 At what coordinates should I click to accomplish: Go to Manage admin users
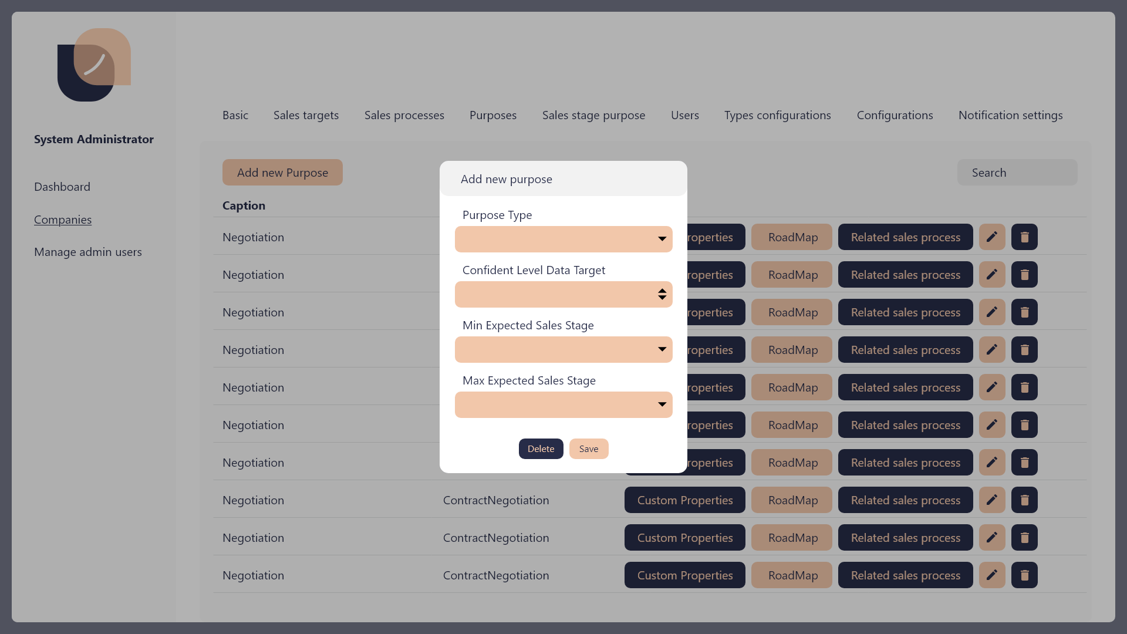tap(88, 252)
